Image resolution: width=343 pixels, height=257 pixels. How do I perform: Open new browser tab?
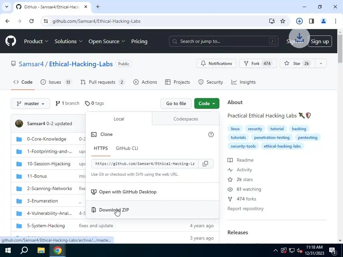(x=98, y=7)
